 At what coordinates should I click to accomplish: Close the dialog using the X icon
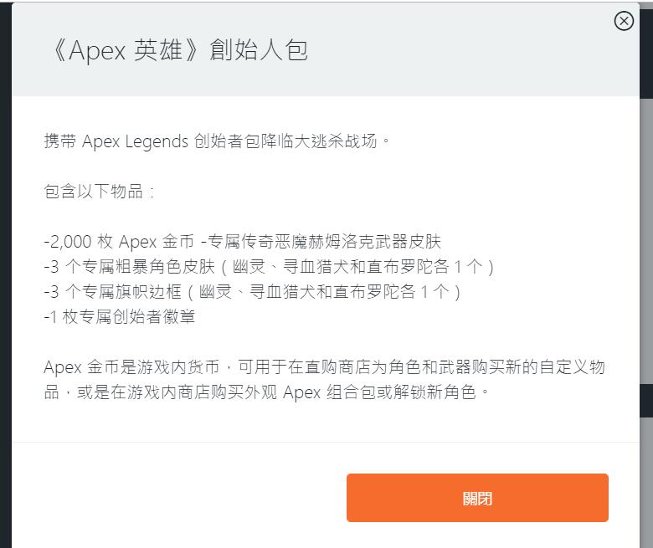click(x=624, y=21)
